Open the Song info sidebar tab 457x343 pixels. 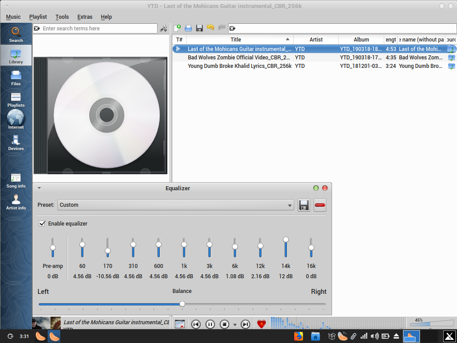click(16, 180)
